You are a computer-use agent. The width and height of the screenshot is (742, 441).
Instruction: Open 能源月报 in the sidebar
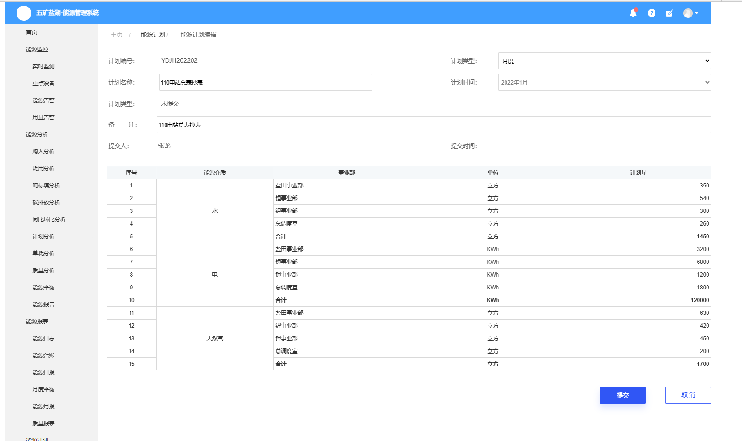coord(44,406)
